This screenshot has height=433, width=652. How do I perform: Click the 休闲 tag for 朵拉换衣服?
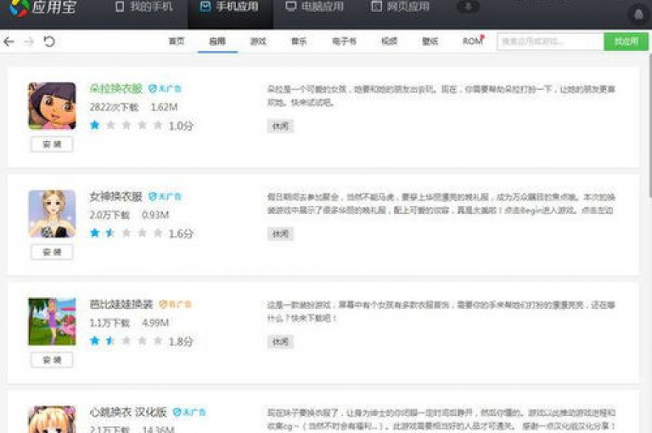tap(280, 126)
